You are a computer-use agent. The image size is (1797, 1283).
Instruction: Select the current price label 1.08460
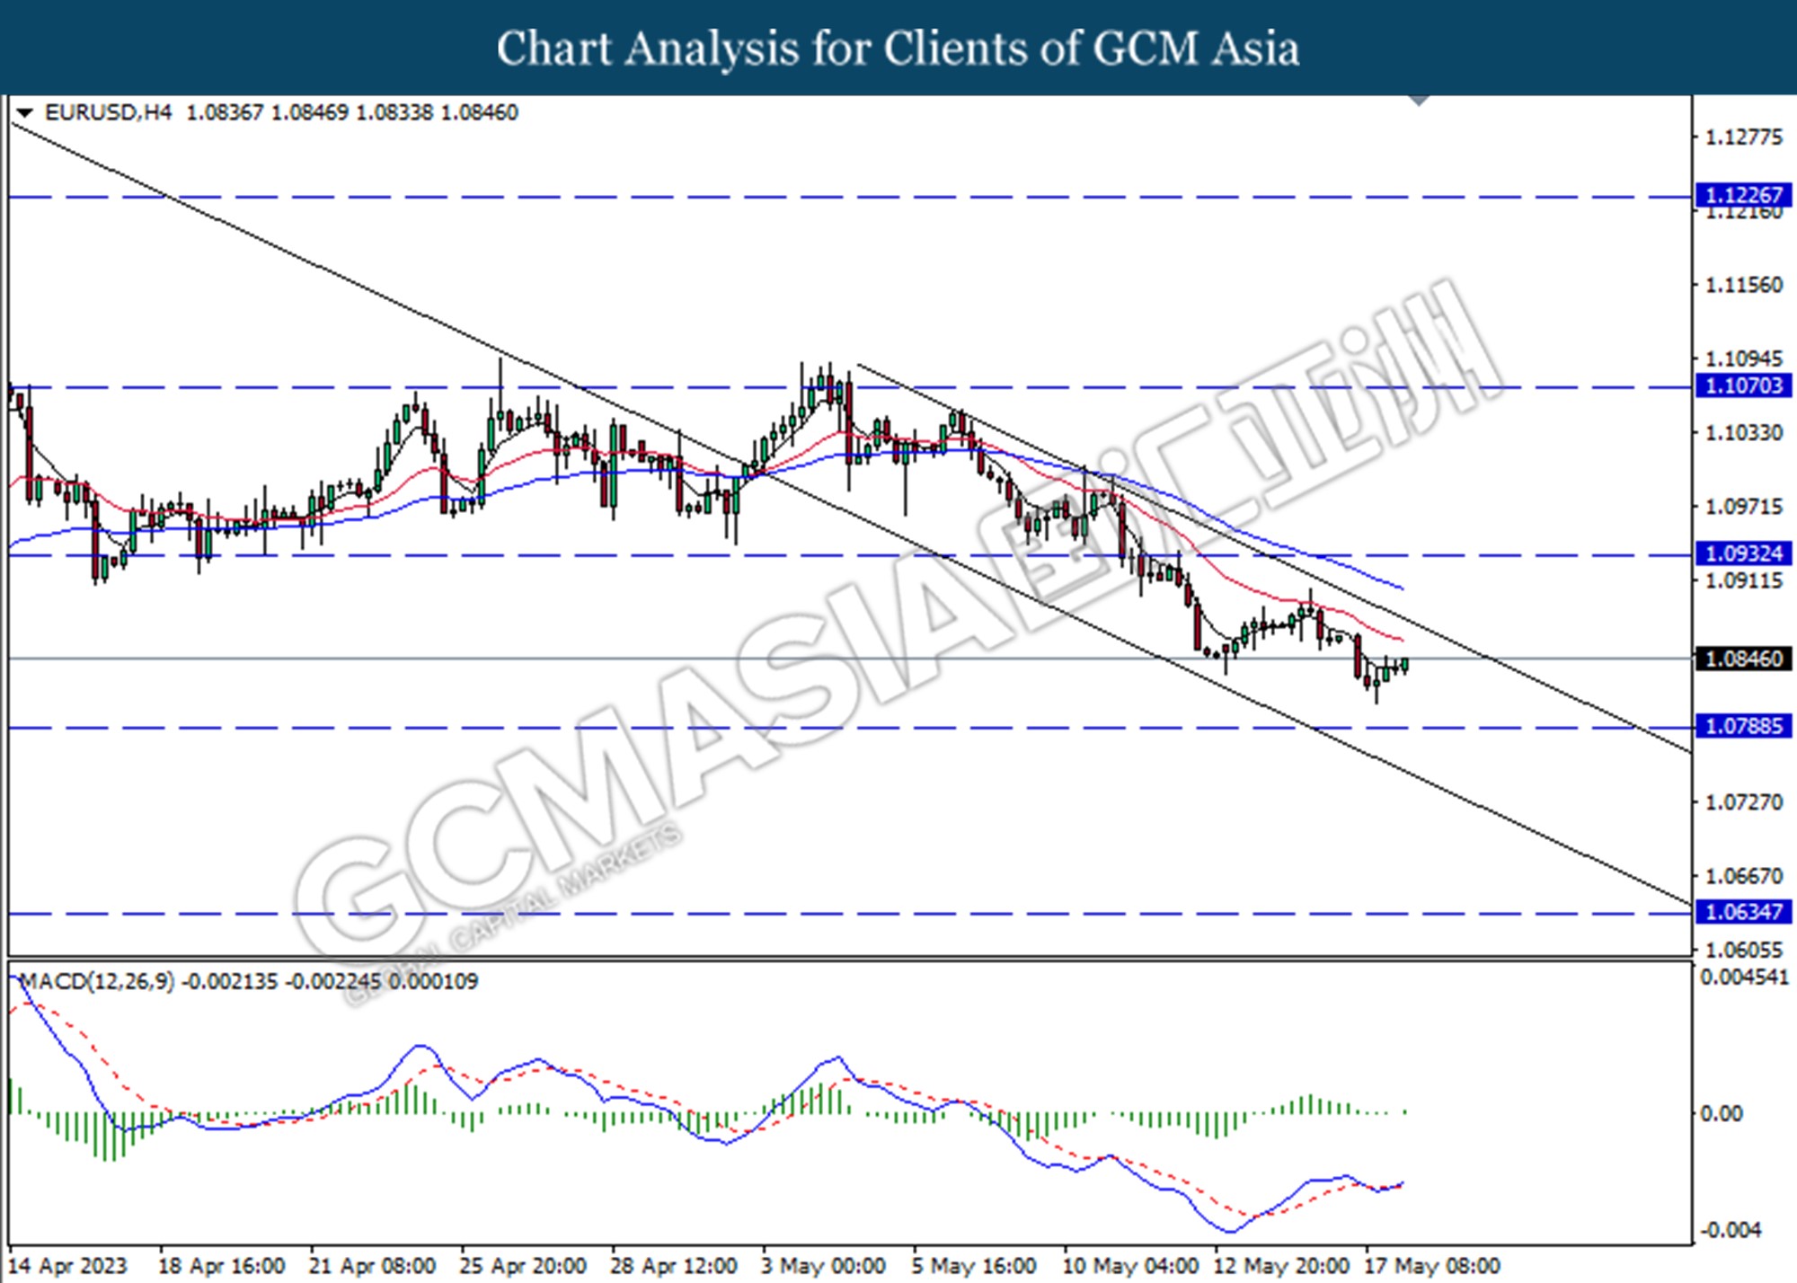click(1743, 659)
